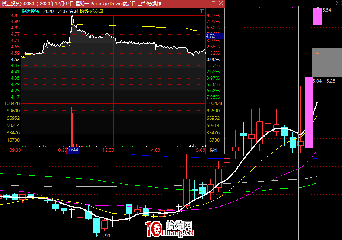Click the tall red volume spike bar
Viewport: 342px width, 240px height.
tap(72, 127)
